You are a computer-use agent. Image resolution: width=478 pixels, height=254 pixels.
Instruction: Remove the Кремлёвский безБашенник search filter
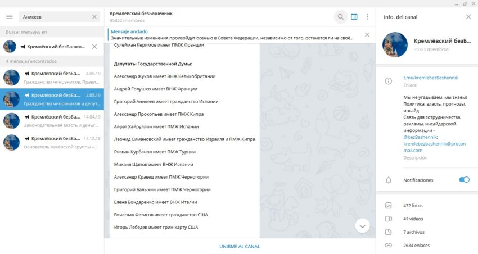[x=94, y=47]
